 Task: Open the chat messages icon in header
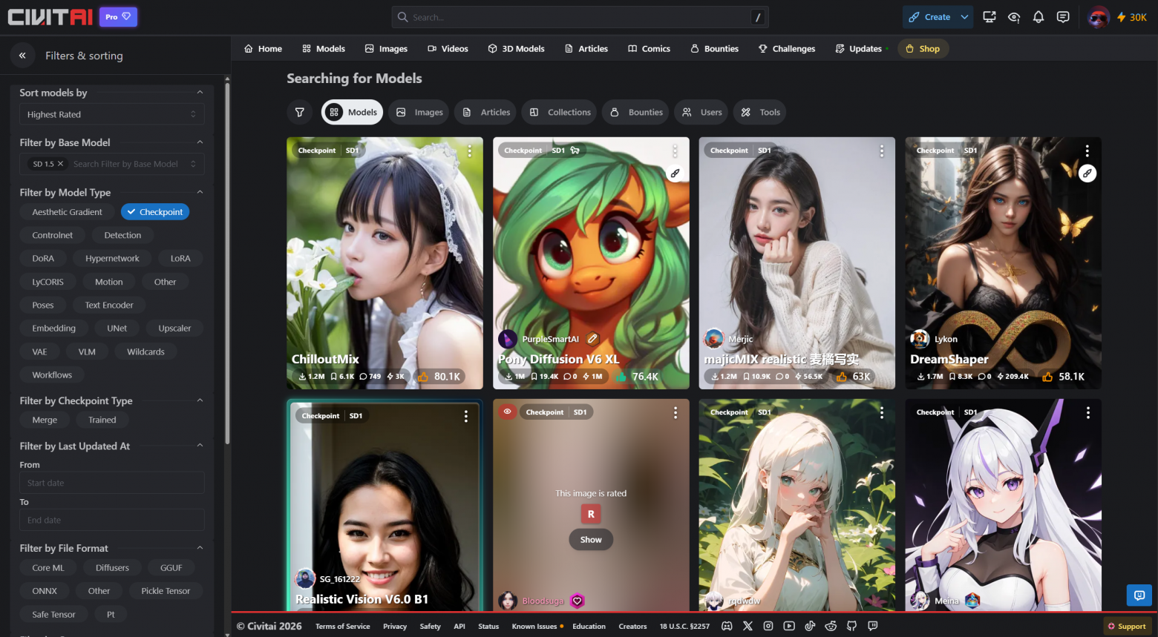tap(1063, 17)
